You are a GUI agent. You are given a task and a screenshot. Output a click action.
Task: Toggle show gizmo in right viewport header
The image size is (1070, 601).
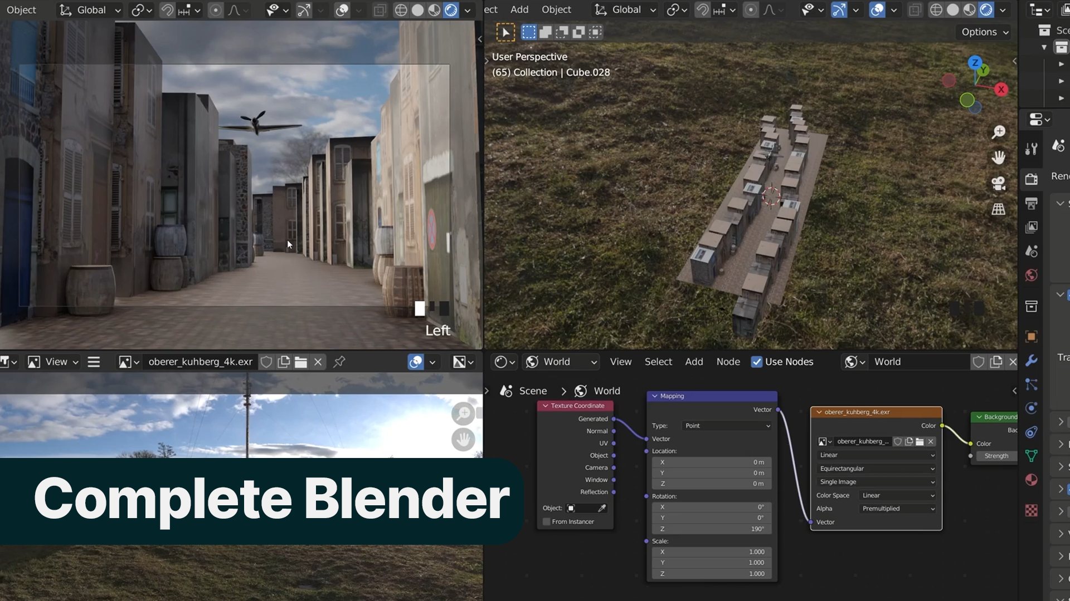click(839, 10)
